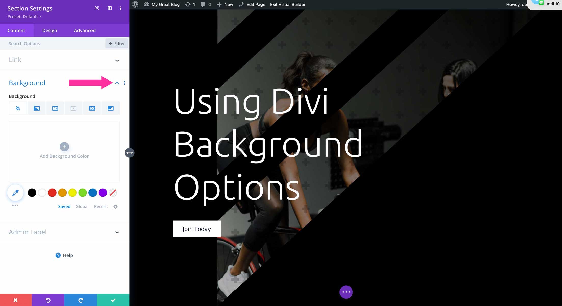Switch to the Advanced tab
This screenshot has height=306, width=562.
(85, 30)
